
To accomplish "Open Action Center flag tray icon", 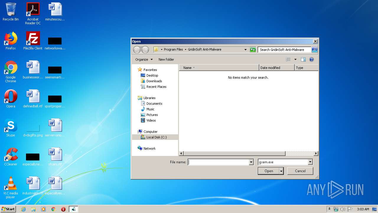I will pyautogui.click(x=350, y=209).
